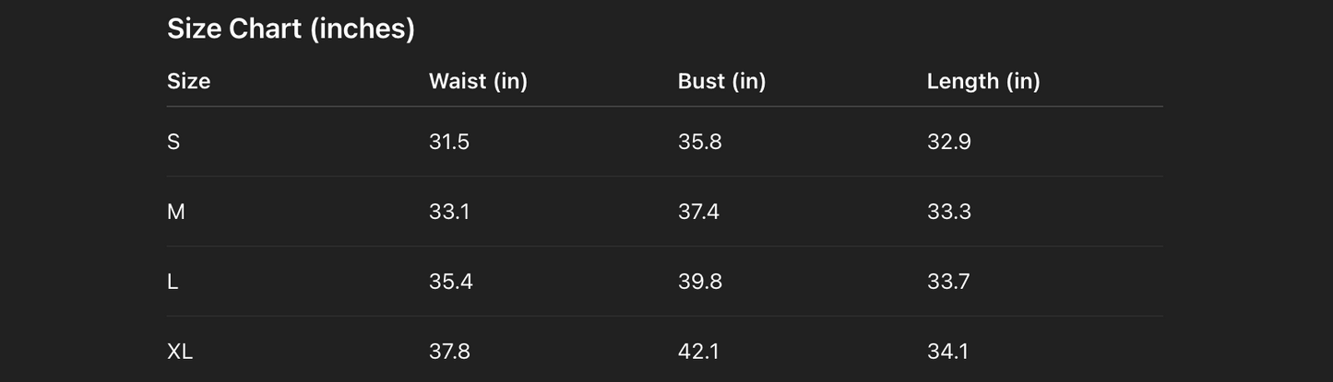Screen dimensions: 1333x382
Task: Click the S size row label
Action: tap(173, 142)
